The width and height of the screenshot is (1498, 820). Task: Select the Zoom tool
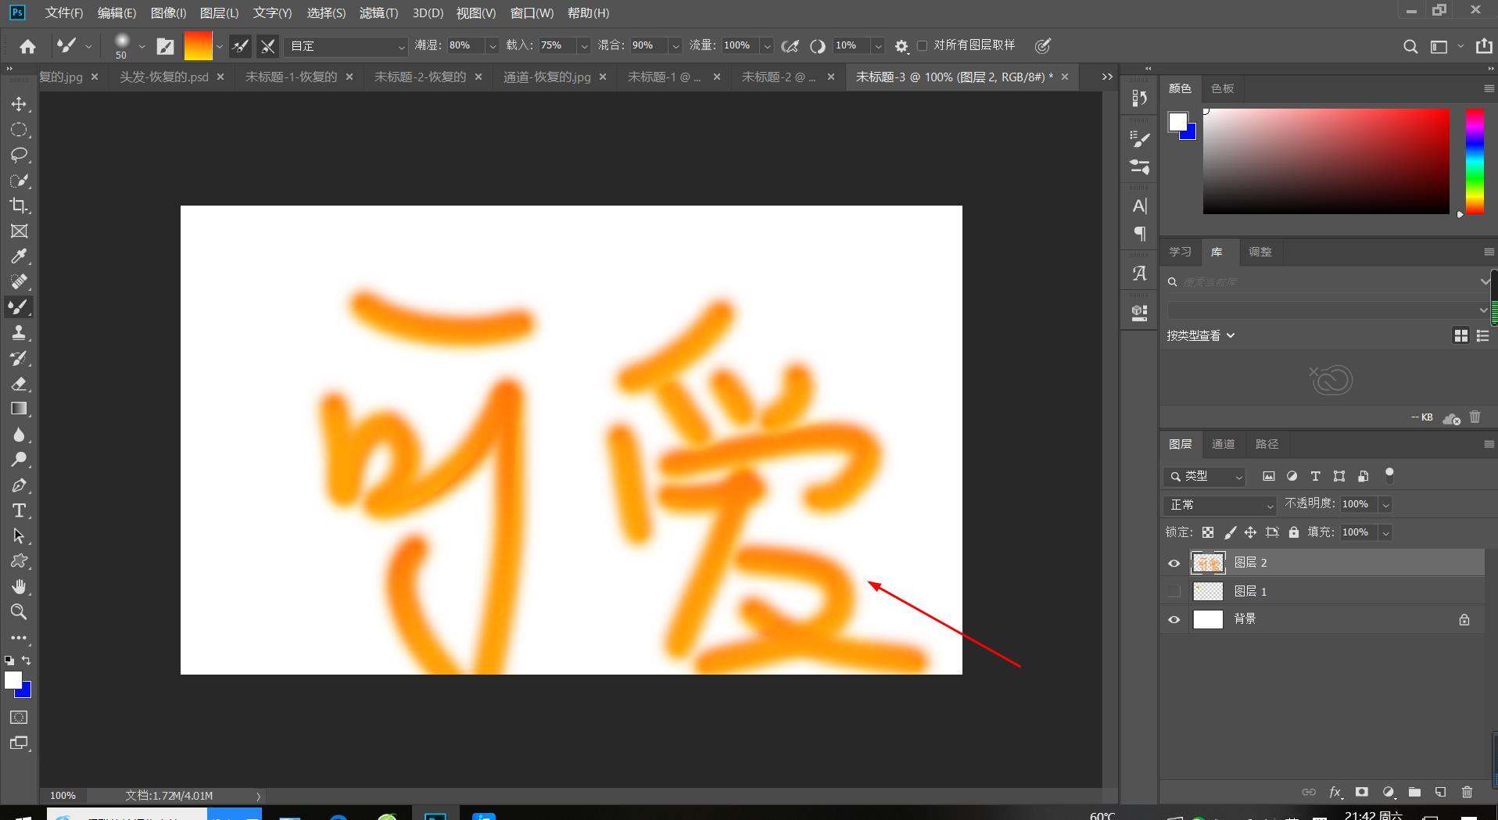pos(19,611)
